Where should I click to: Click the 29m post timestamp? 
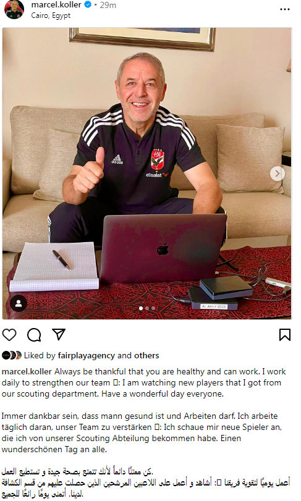(x=108, y=5)
